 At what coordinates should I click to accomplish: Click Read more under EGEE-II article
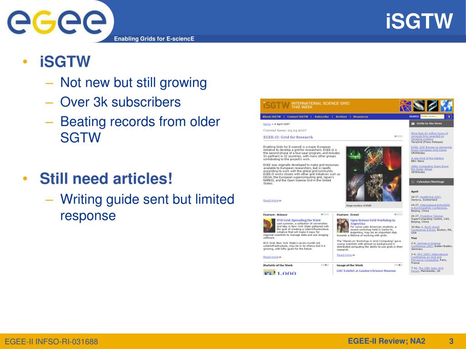pyautogui.click(x=271, y=200)
